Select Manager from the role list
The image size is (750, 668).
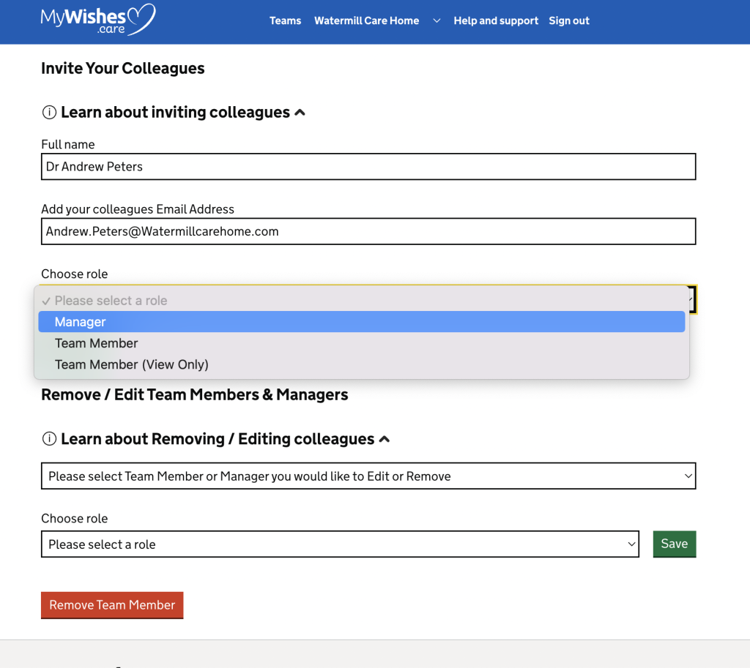click(81, 322)
